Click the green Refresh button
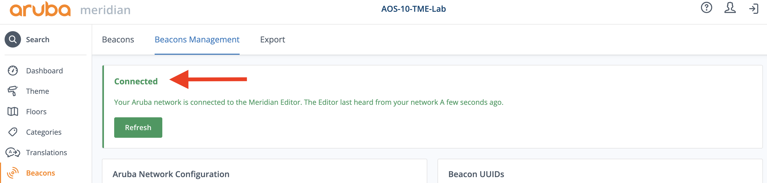767x183 pixels. click(x=138, y=128)
